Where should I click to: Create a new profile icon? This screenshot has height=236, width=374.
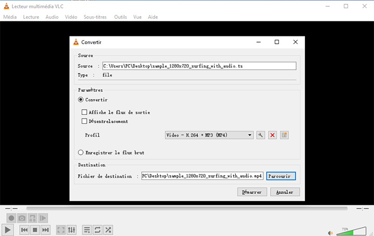[x=284, y=135]
